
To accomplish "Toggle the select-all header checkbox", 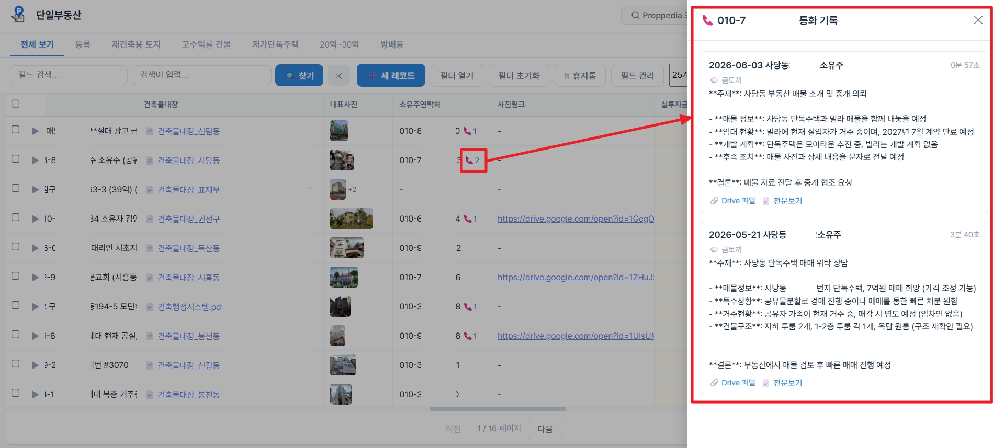I will pos(16,104).
